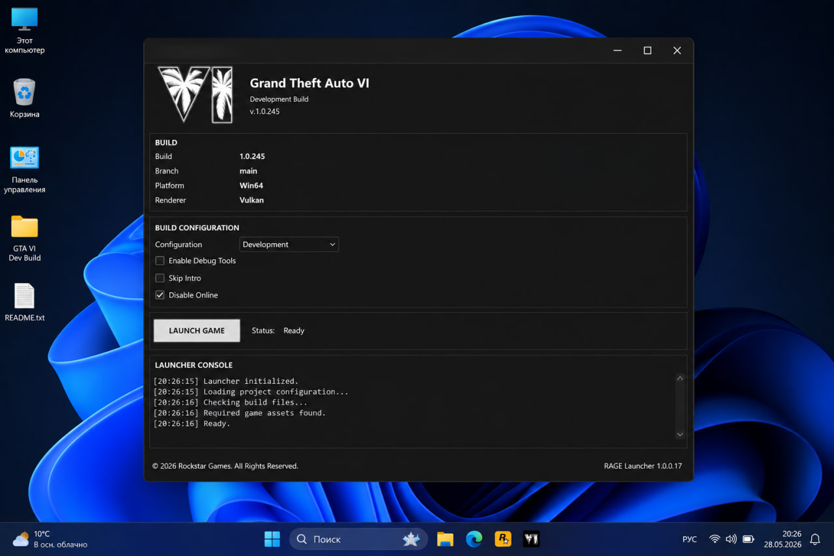Click the GTA VI palm tree logo
This screenshot has width=834, height=556.
click(195, 95)
